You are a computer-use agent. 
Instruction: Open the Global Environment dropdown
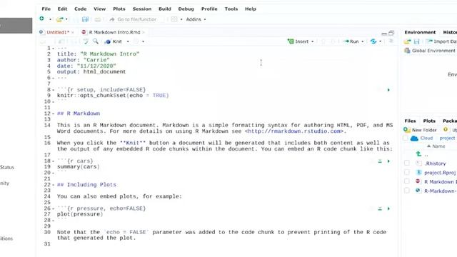(430, 51)
